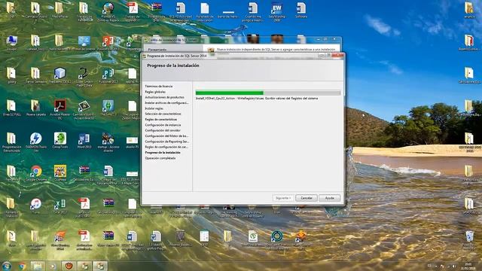482x271 pixels.
Task: Select 'Configuración de instancia' step
Action: [163, 125]
